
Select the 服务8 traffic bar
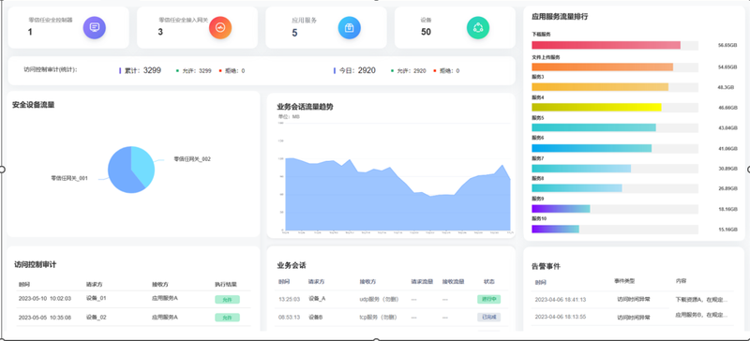[x=577, y=188]
